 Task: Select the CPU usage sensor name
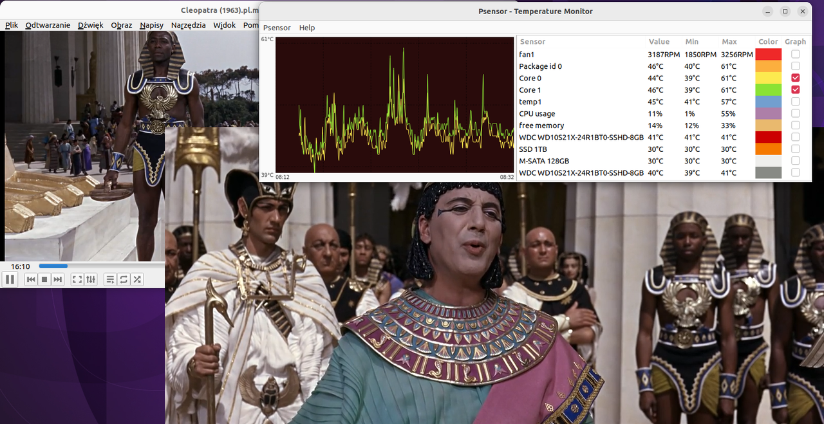537,114
